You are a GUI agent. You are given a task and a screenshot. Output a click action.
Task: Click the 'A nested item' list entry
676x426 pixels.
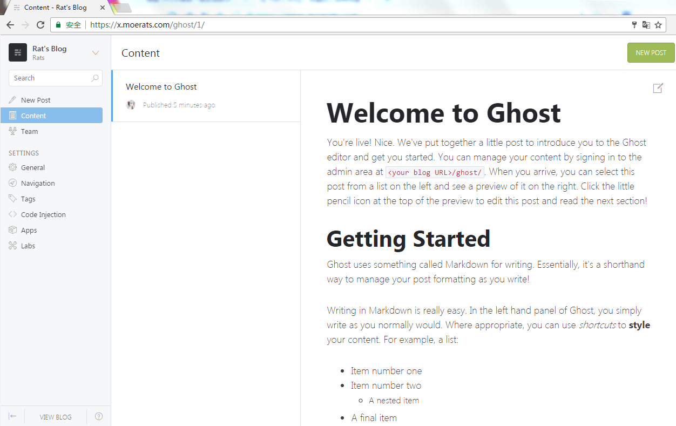pyautogui.click(x=394, y=401)
